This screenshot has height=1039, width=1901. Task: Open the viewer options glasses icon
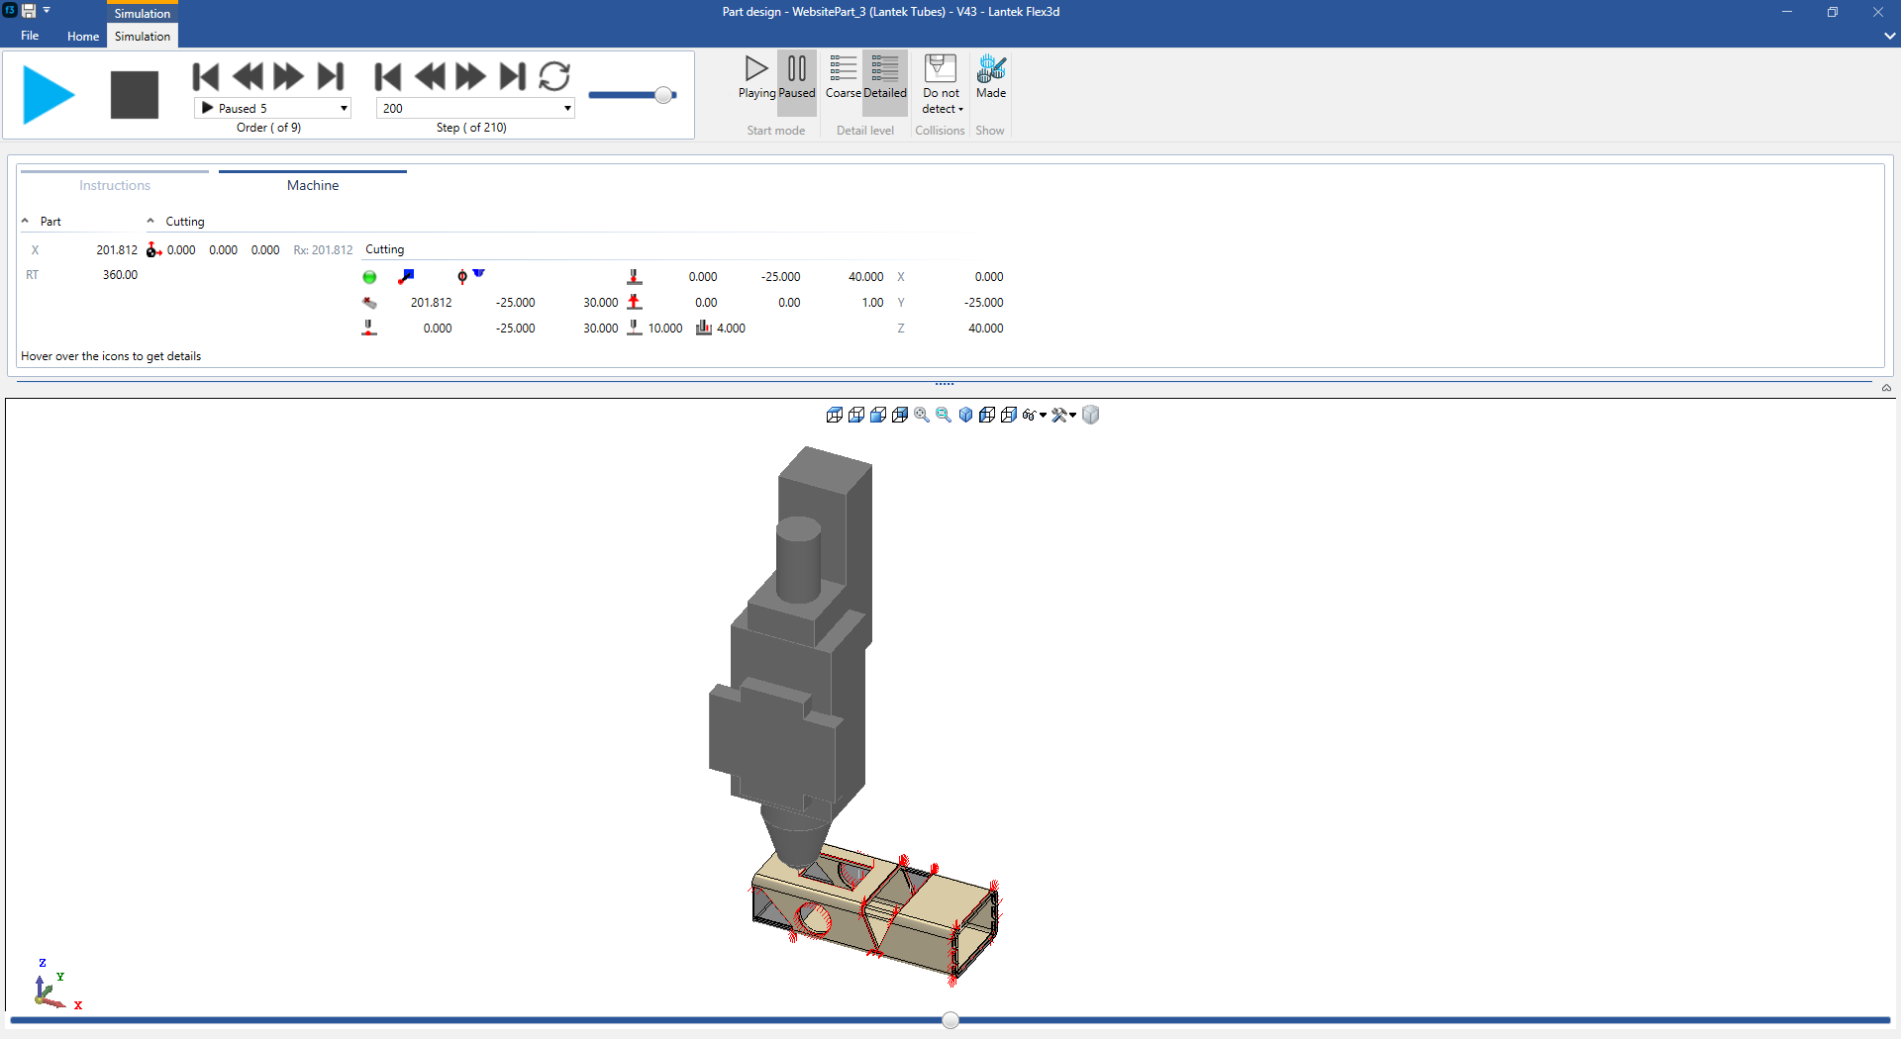(x=1030, y=415)
